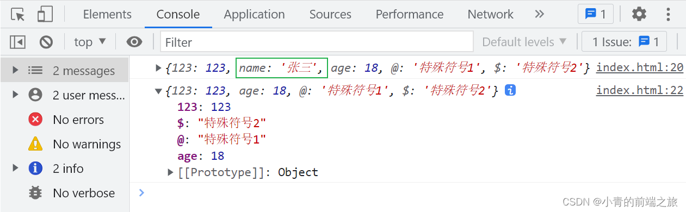
Task: Click the verbose bug icon
Action: (35, 193)
